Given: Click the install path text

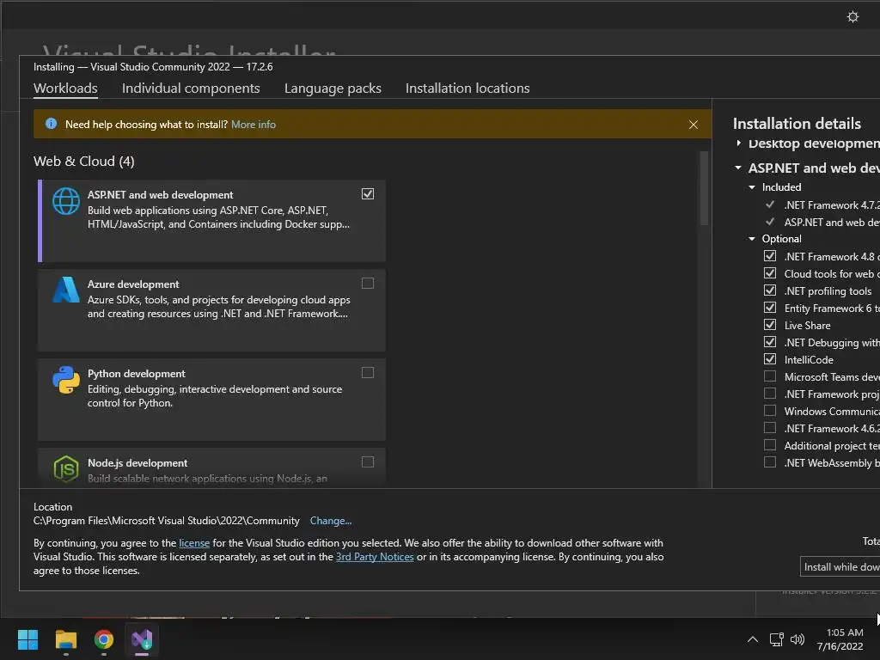Looking at the screenshot, I should 167,521.
